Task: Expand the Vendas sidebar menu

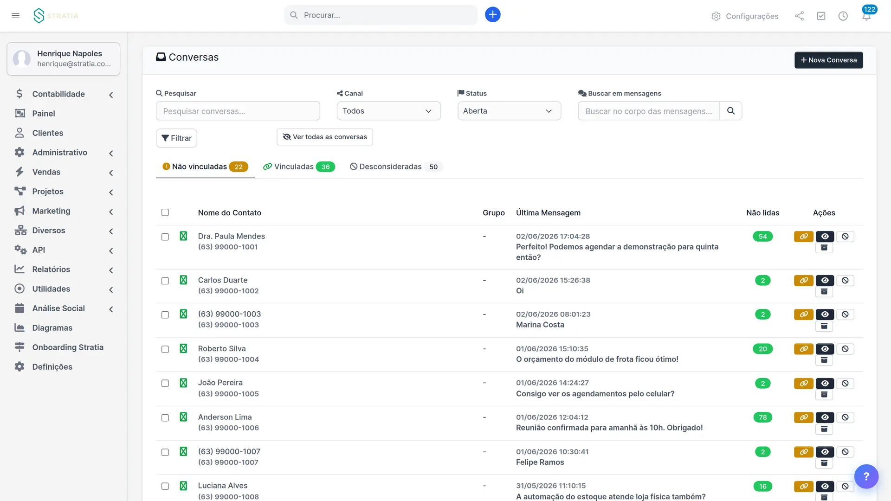Action: point(64,172)
